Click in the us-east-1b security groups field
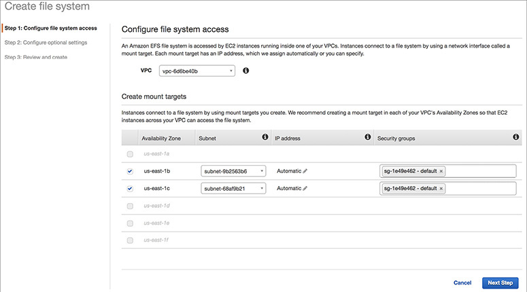The height and width of the screenshot is (292, 527). 479,171
